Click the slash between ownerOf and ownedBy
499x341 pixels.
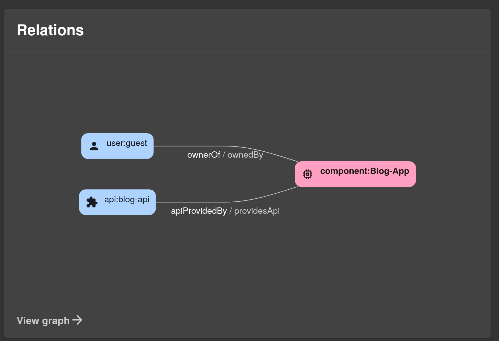[224, 155]
